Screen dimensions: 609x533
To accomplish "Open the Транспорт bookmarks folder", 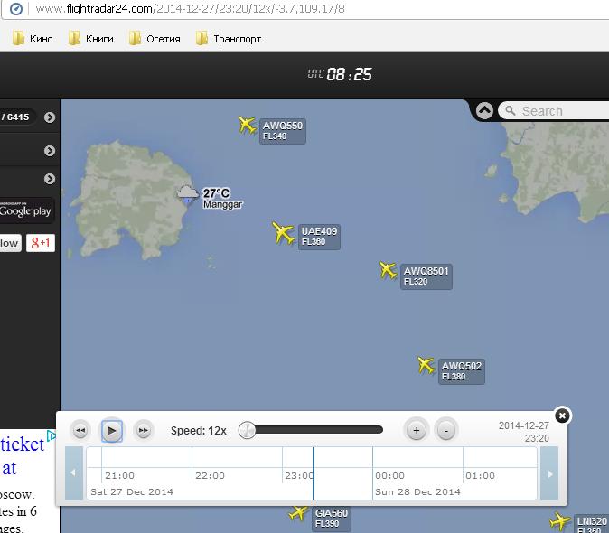I will point(229,39).
